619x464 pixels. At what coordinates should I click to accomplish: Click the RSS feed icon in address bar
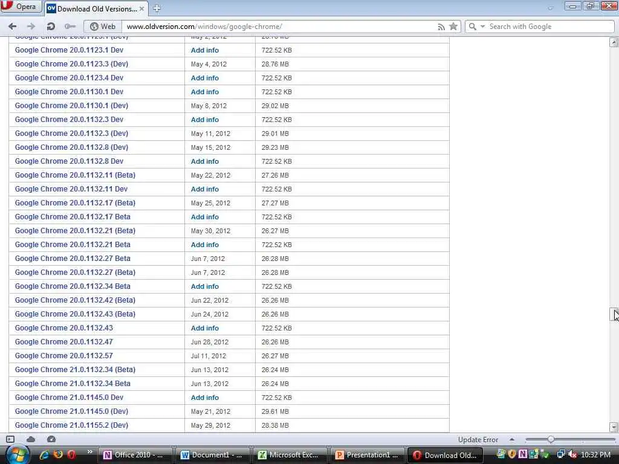coord(441,27)
